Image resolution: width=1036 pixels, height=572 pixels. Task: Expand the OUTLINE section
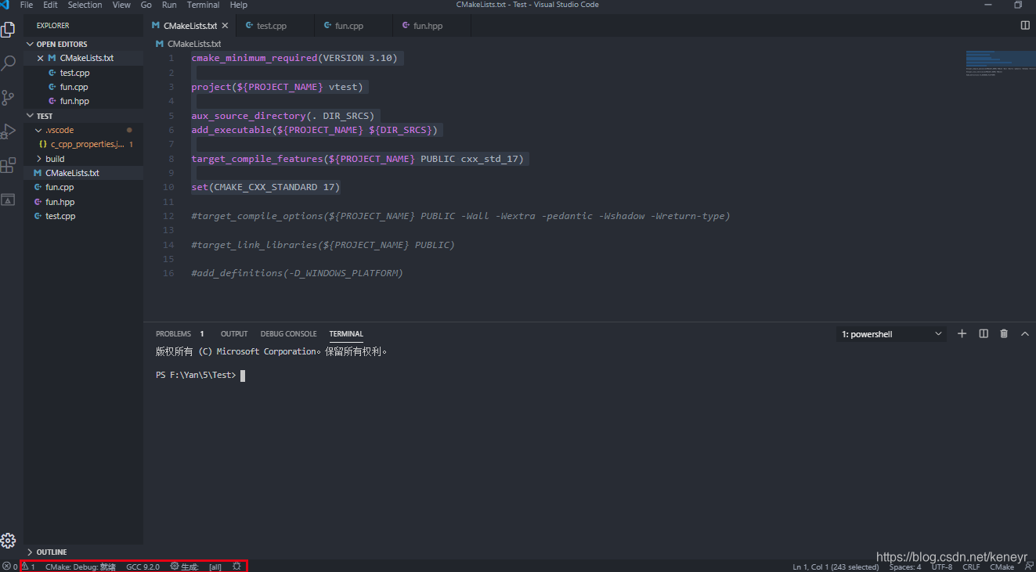coord(50,552)
